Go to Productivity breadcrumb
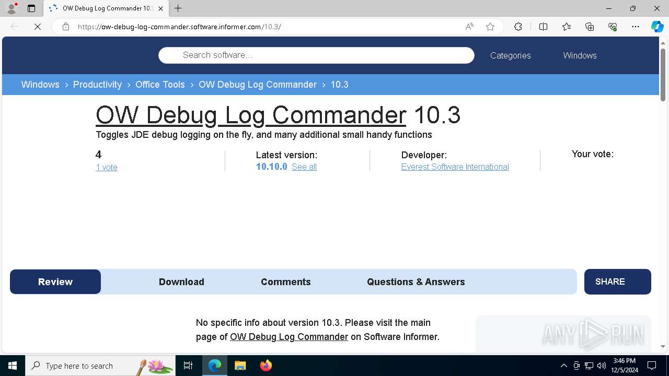Viewport: 669px width, 376px height. (x=97, y=85)
